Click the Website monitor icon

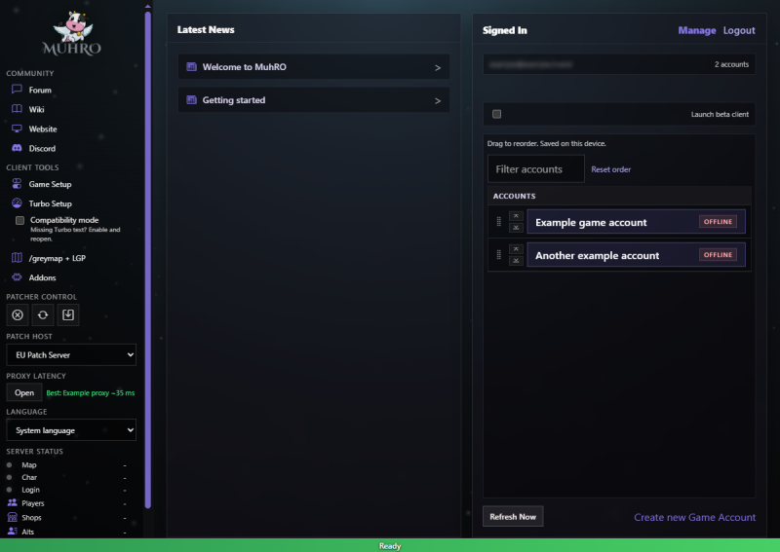(x=17, y=129)
